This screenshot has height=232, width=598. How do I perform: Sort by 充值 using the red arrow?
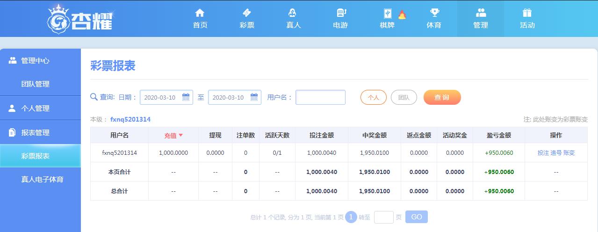pos(180,135)
